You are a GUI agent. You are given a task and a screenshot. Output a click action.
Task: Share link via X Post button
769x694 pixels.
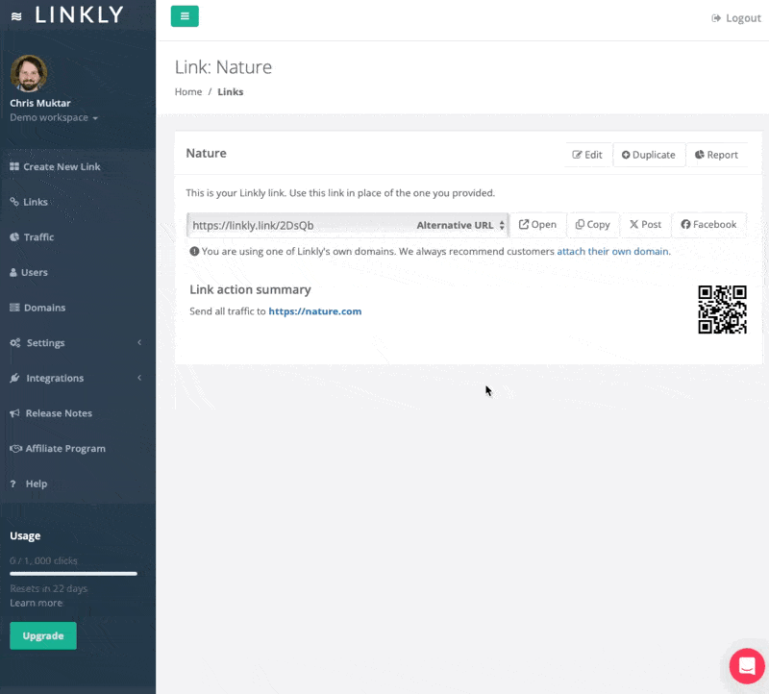pos(645,225)
